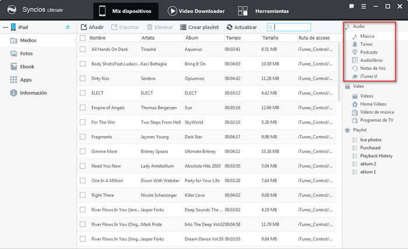The width and height of the screenshot is (408, 249).
Task: Click the Fotos icon in sidebar
Action: tap(13, 54)
